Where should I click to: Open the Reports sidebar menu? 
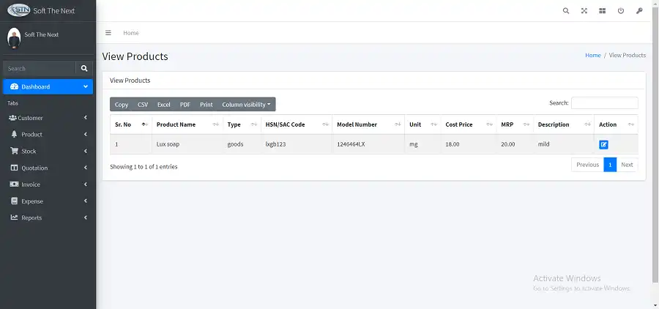48,217
